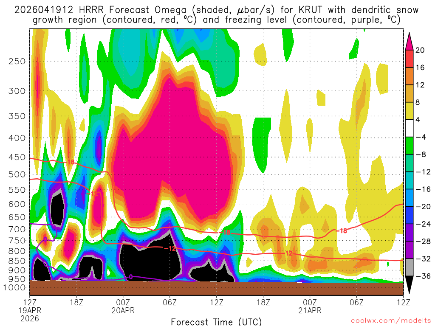435x326 pixels.
Task: Click the 00Z 21APR time label
Action: [310, 306]
